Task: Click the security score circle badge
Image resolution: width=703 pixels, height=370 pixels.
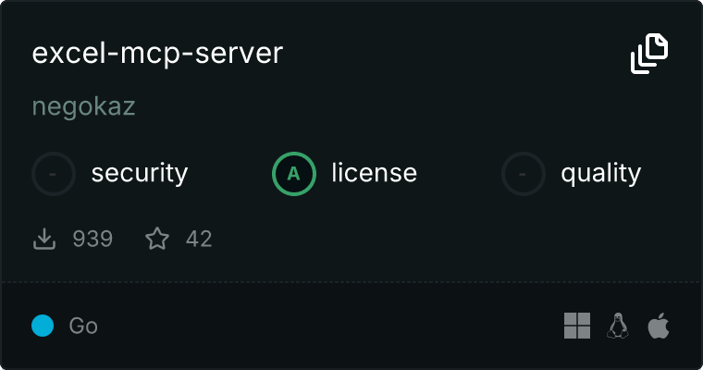Action: tap(54, 173)
